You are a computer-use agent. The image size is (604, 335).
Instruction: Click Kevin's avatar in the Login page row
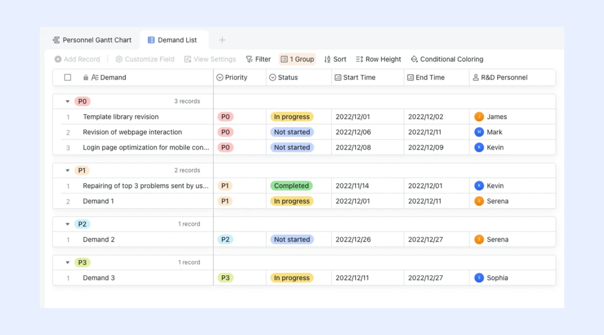point(479,147)
